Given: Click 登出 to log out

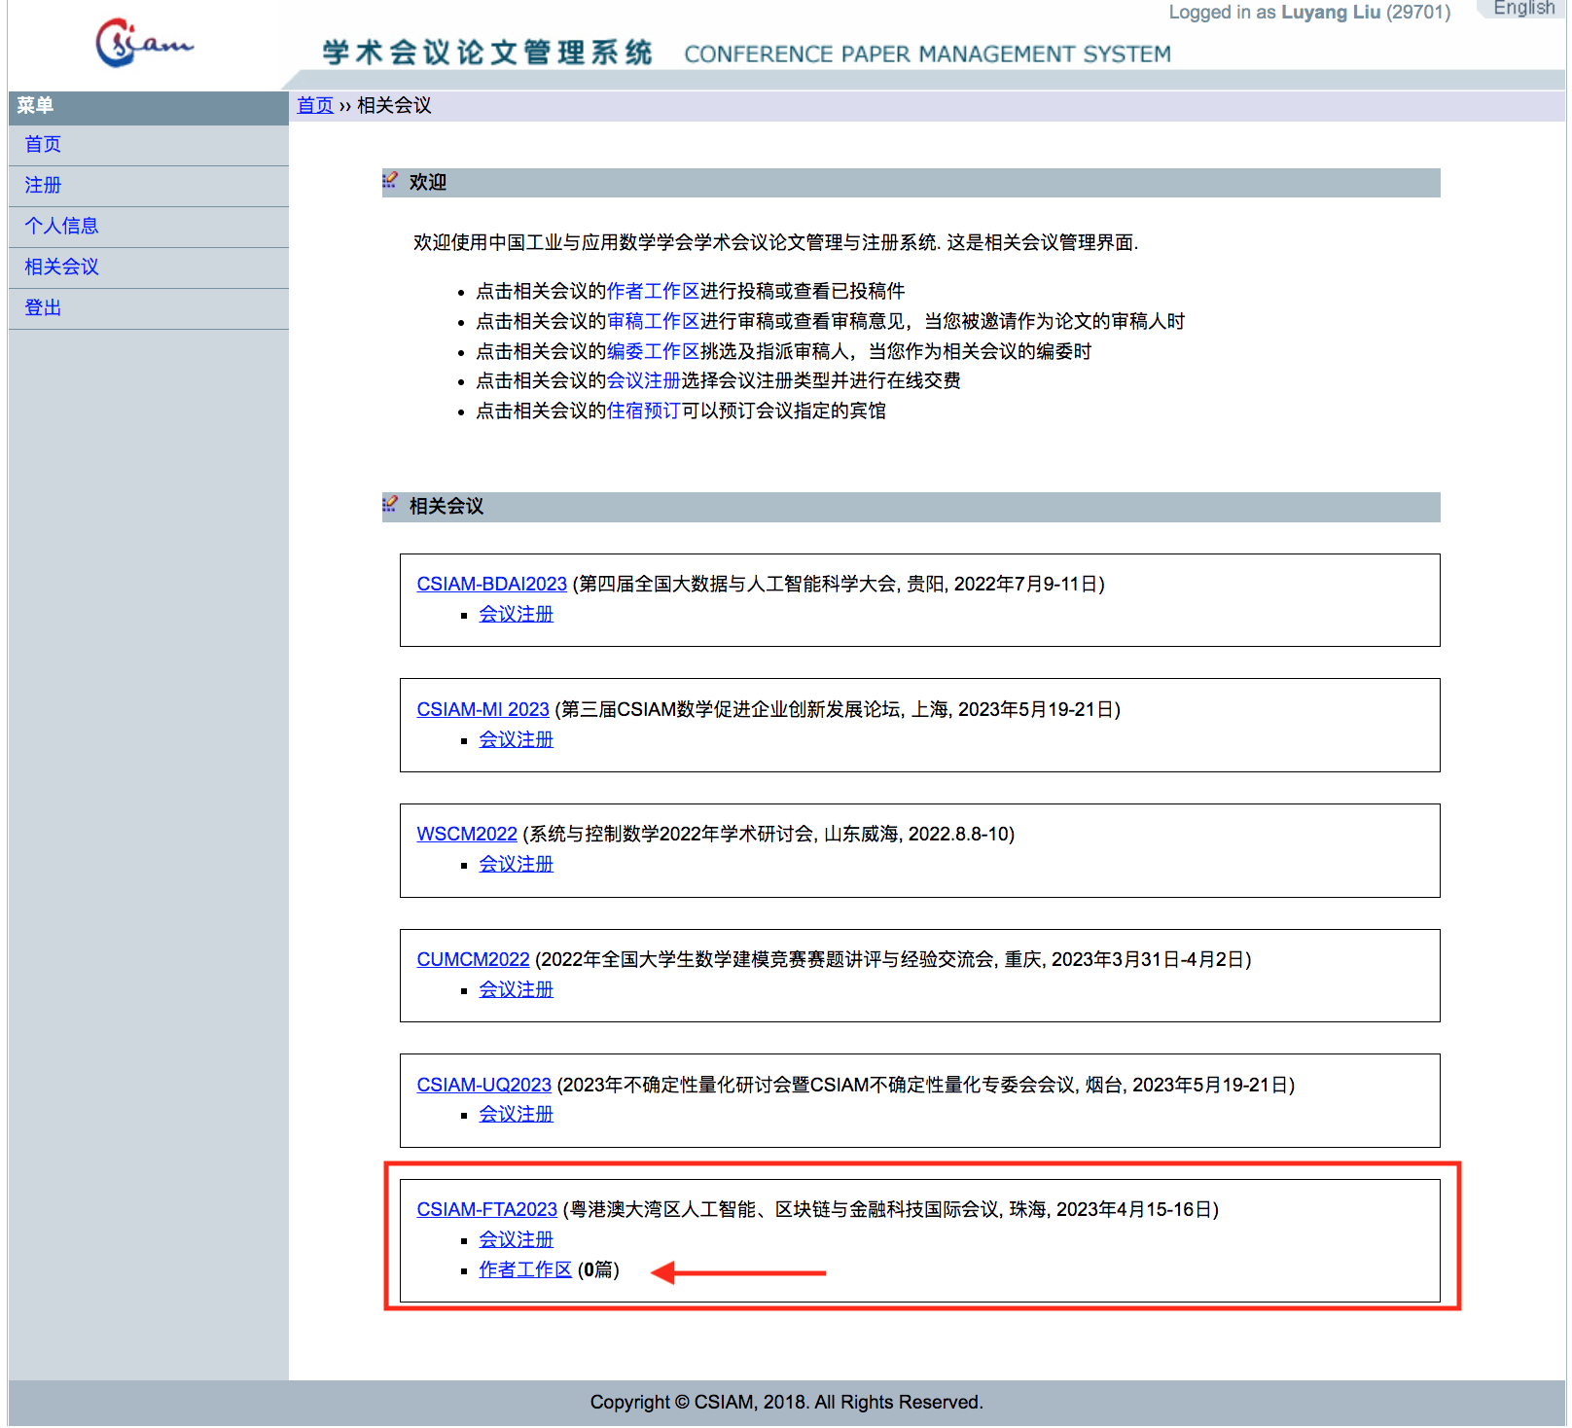Looking at the screenshot, I should pos(43,308).
